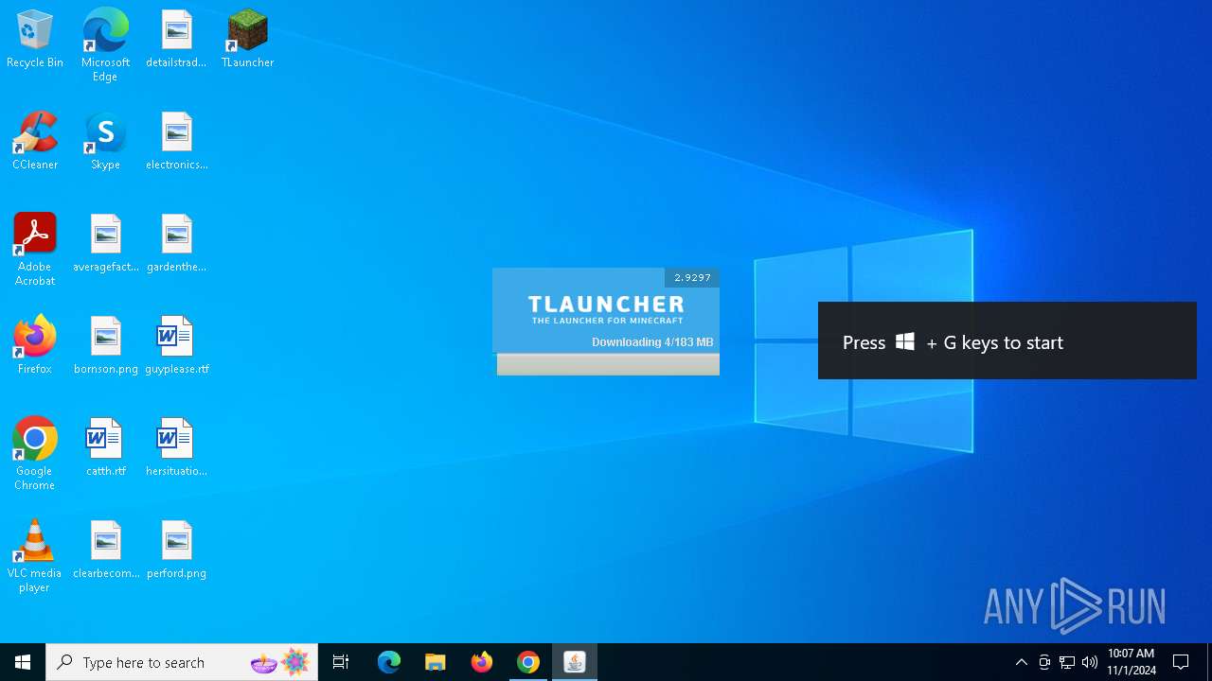
Task: Select the perford.png file icon
Action: click(x=176, y=550)
